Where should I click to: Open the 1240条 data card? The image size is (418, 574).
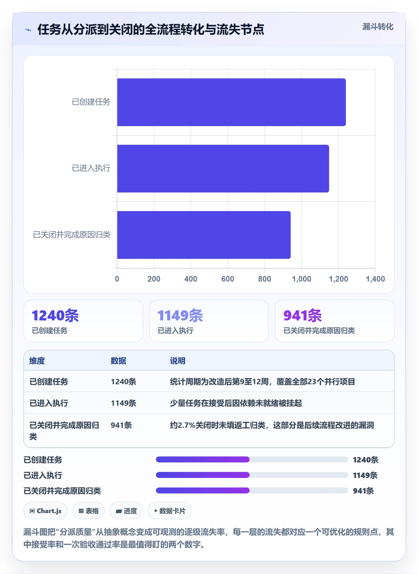point(83,321)
